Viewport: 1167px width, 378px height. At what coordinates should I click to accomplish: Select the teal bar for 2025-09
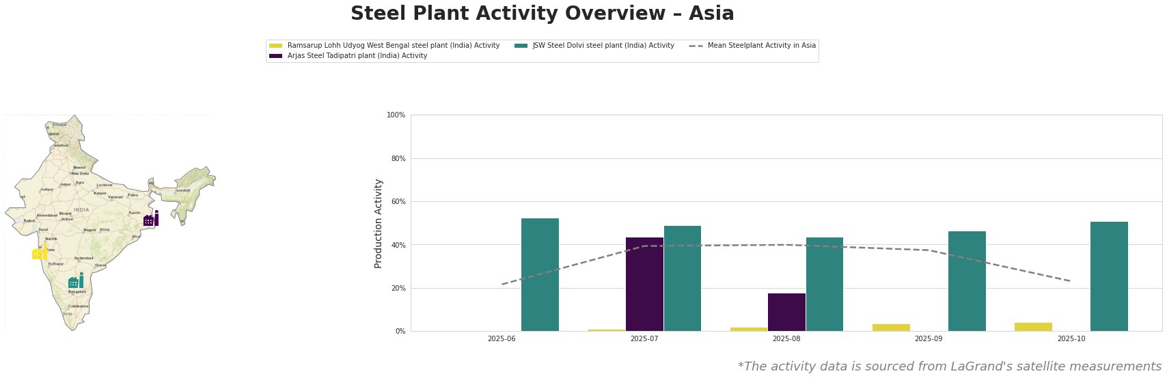coord(967,281)
